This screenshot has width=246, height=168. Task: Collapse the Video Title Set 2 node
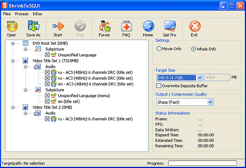(x=13, y=107)
